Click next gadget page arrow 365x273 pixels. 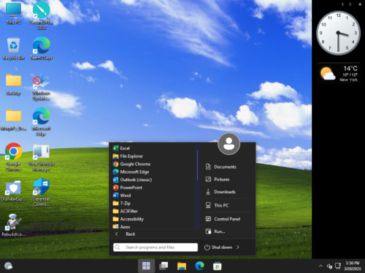point(350,4)
